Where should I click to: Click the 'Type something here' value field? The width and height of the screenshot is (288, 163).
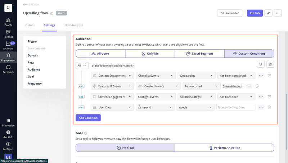pyautogui.click(x=236, y=107)
